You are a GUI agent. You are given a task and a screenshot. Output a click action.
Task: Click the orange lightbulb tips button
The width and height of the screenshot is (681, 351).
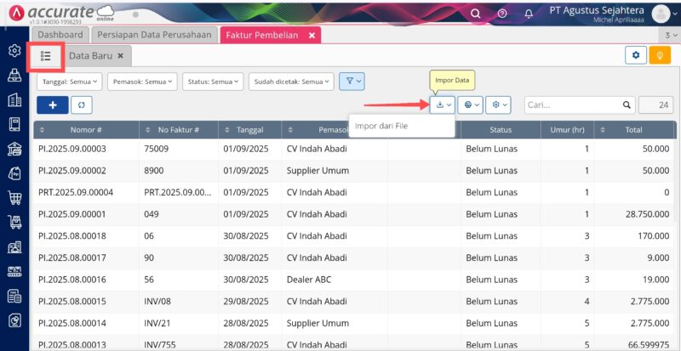(x=660, y=55)
